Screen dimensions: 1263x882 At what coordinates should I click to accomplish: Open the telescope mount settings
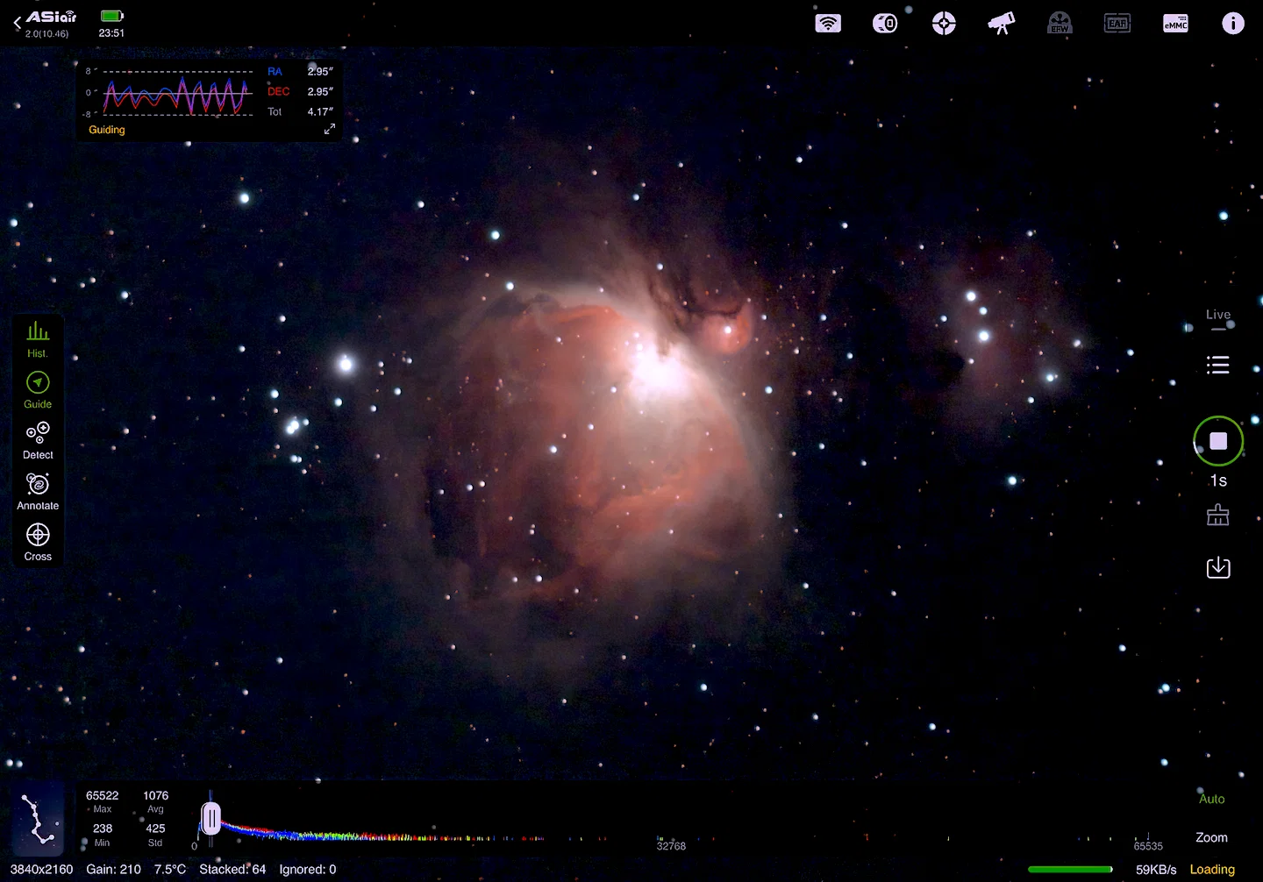(x=1002, y=24)
